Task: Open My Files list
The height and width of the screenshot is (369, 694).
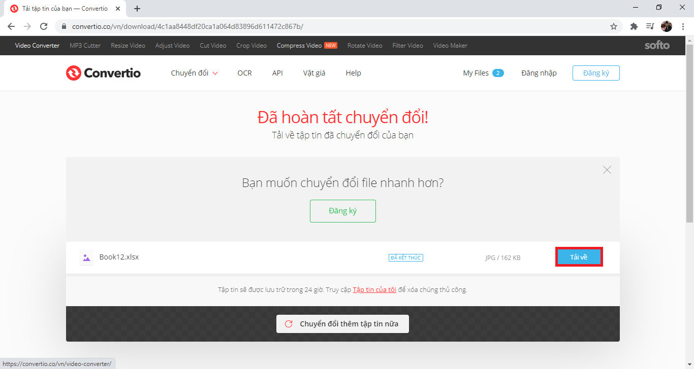Action: (483, 73)
